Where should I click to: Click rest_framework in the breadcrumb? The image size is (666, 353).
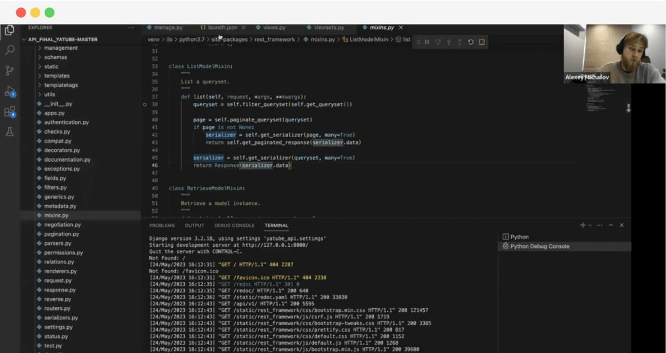pyautogui.click(x=274, y=40)
